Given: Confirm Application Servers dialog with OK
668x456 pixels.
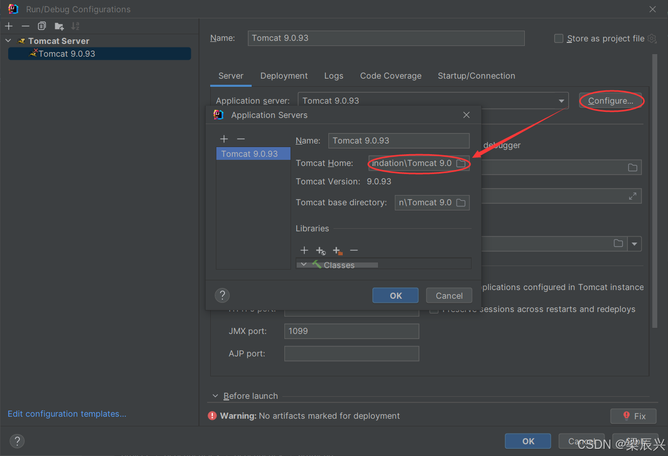Looking at the screenshot, I should pyautogui.click(x=395, y=296).
